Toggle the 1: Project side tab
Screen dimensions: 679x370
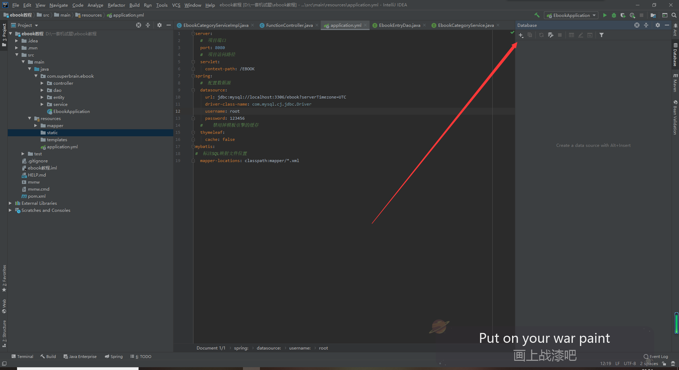click(x=4, y=35)
